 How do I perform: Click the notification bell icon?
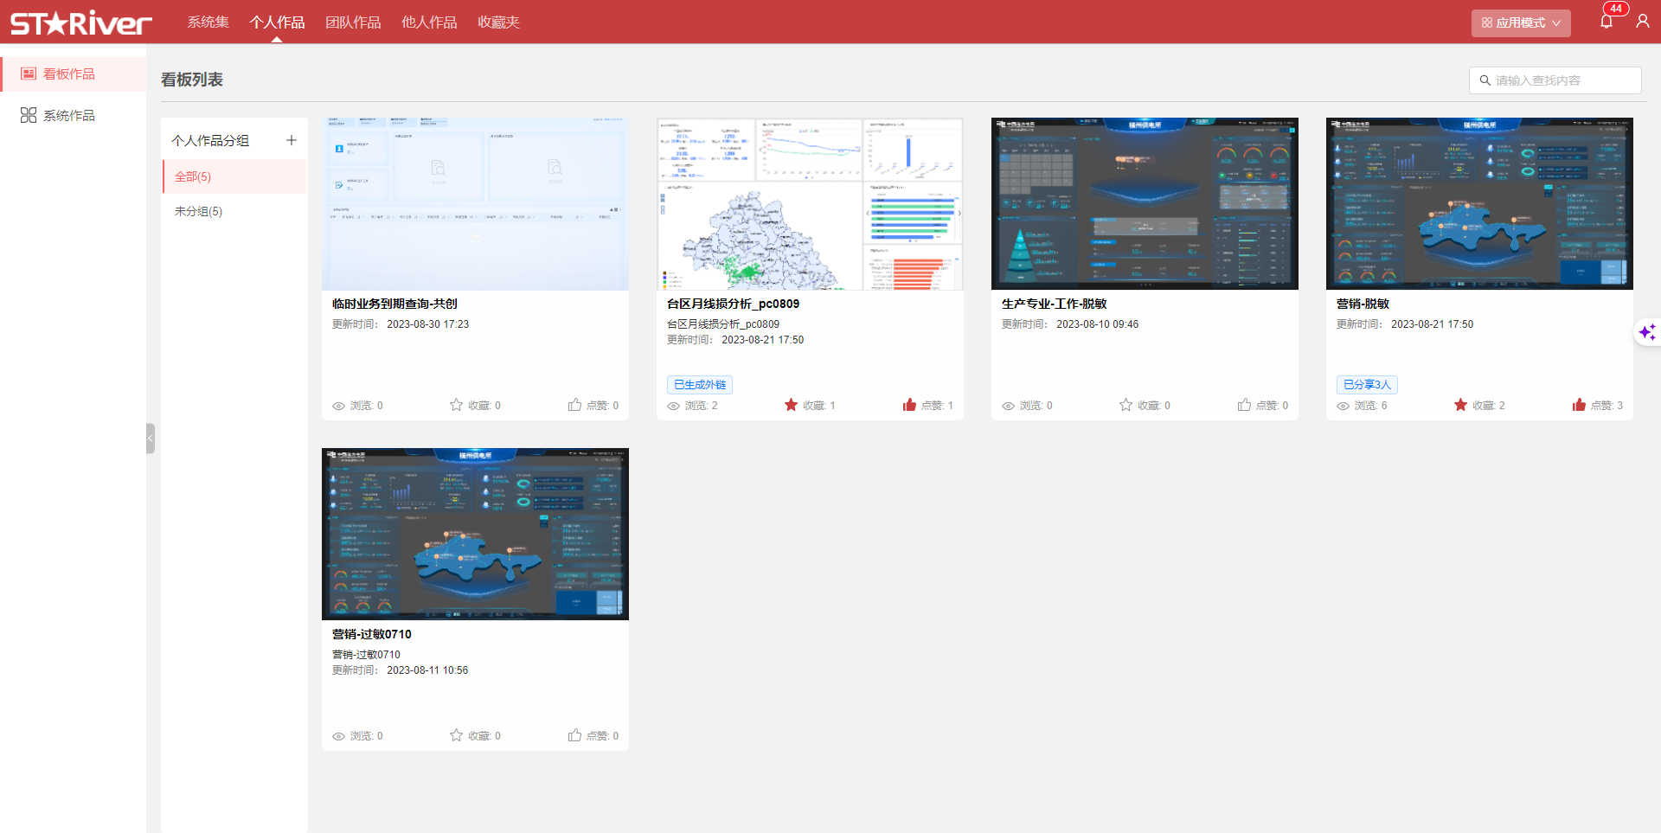(x=1606, y=22)
